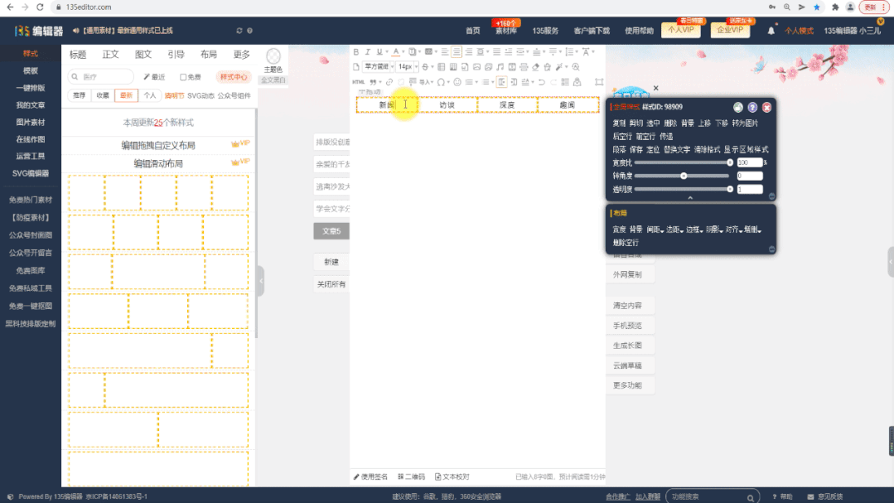
Task: Switch to HTML source mode
Action: (x=358, y=82)
